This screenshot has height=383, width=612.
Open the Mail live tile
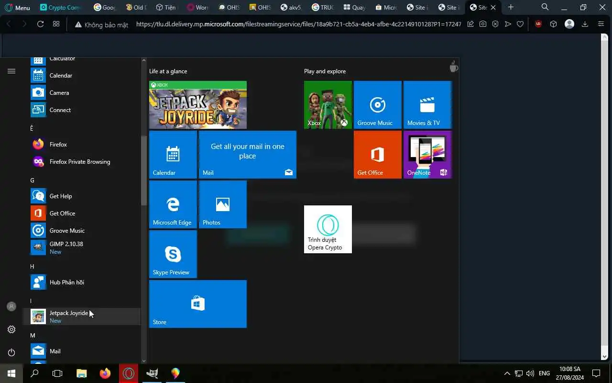(248, 155)
